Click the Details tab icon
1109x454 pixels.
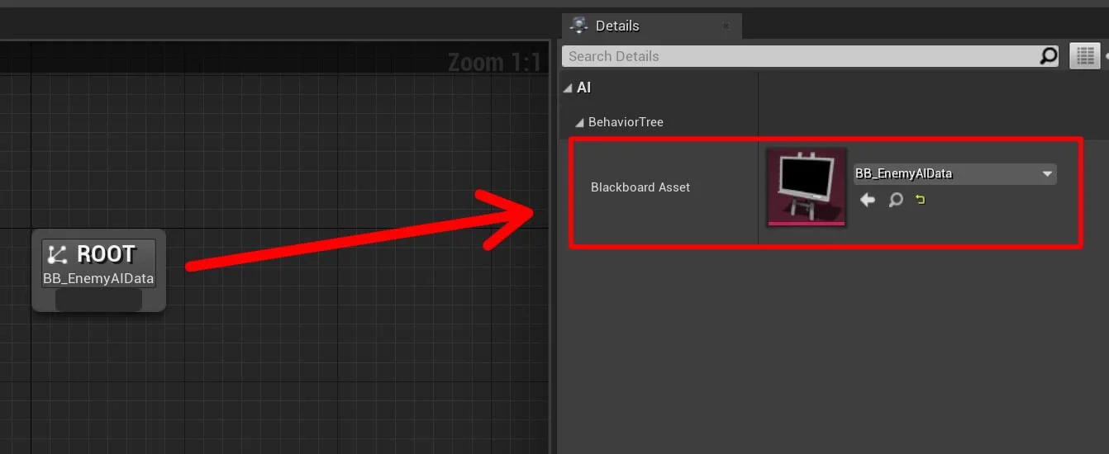pyautogui.click(x=578, y=26)
